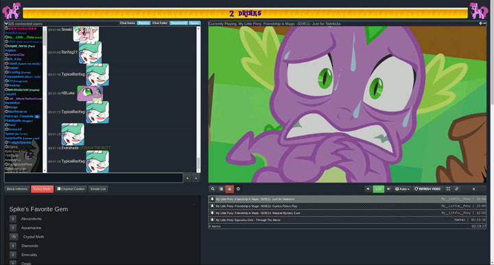Image resolution: width=494 pixels, height=265 pixels.
Task: Collapse the connected users list chevron
Action: tap(6, 23)
